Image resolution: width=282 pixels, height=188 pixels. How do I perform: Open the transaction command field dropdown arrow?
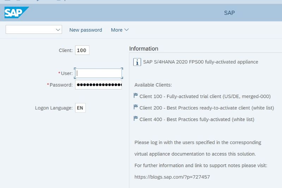point(58,30)
